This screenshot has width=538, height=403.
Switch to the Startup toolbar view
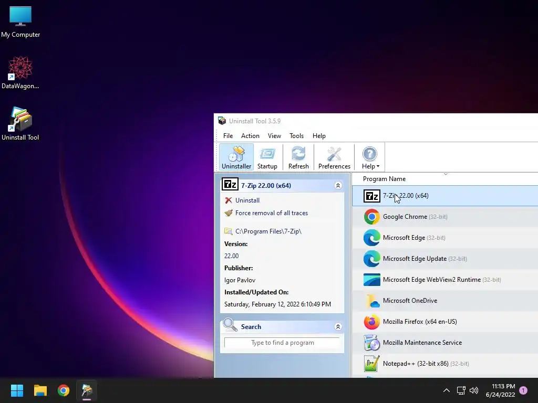[x=267, y=157]
